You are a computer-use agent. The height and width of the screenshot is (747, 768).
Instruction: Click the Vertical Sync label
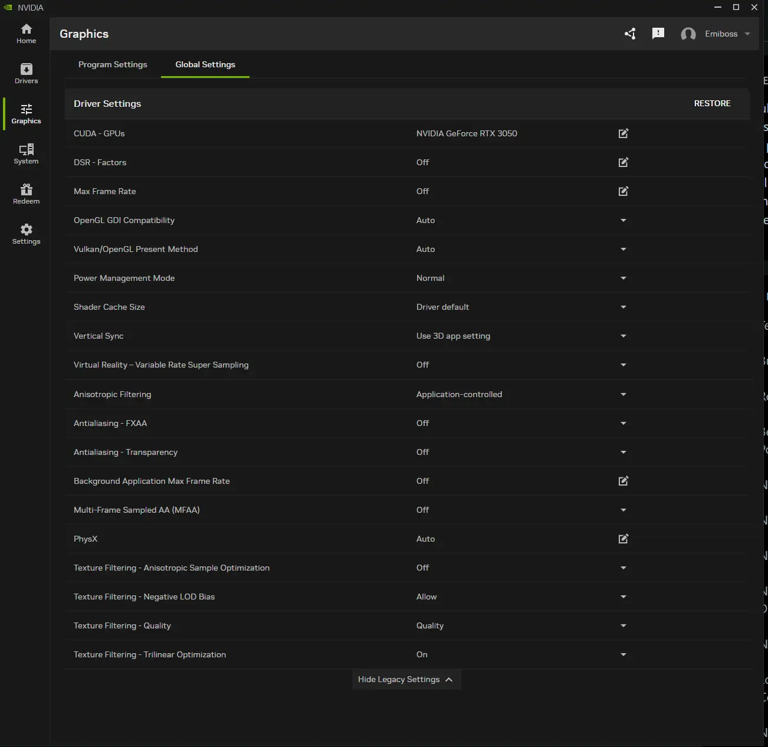pos(99,336)
